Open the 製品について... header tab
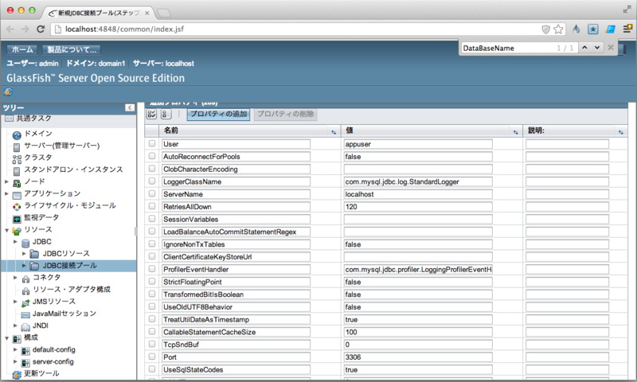 (x=68, y=49)
